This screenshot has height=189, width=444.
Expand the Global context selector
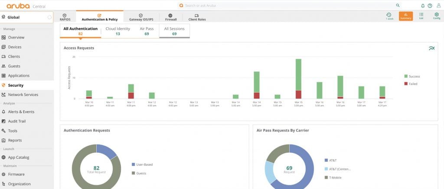27,17
